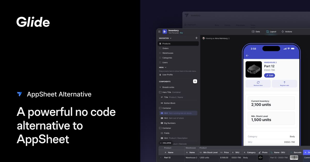Collapse the Menu section chevron
This screenshot has width=310, height=162.
(x=166, y=67)
